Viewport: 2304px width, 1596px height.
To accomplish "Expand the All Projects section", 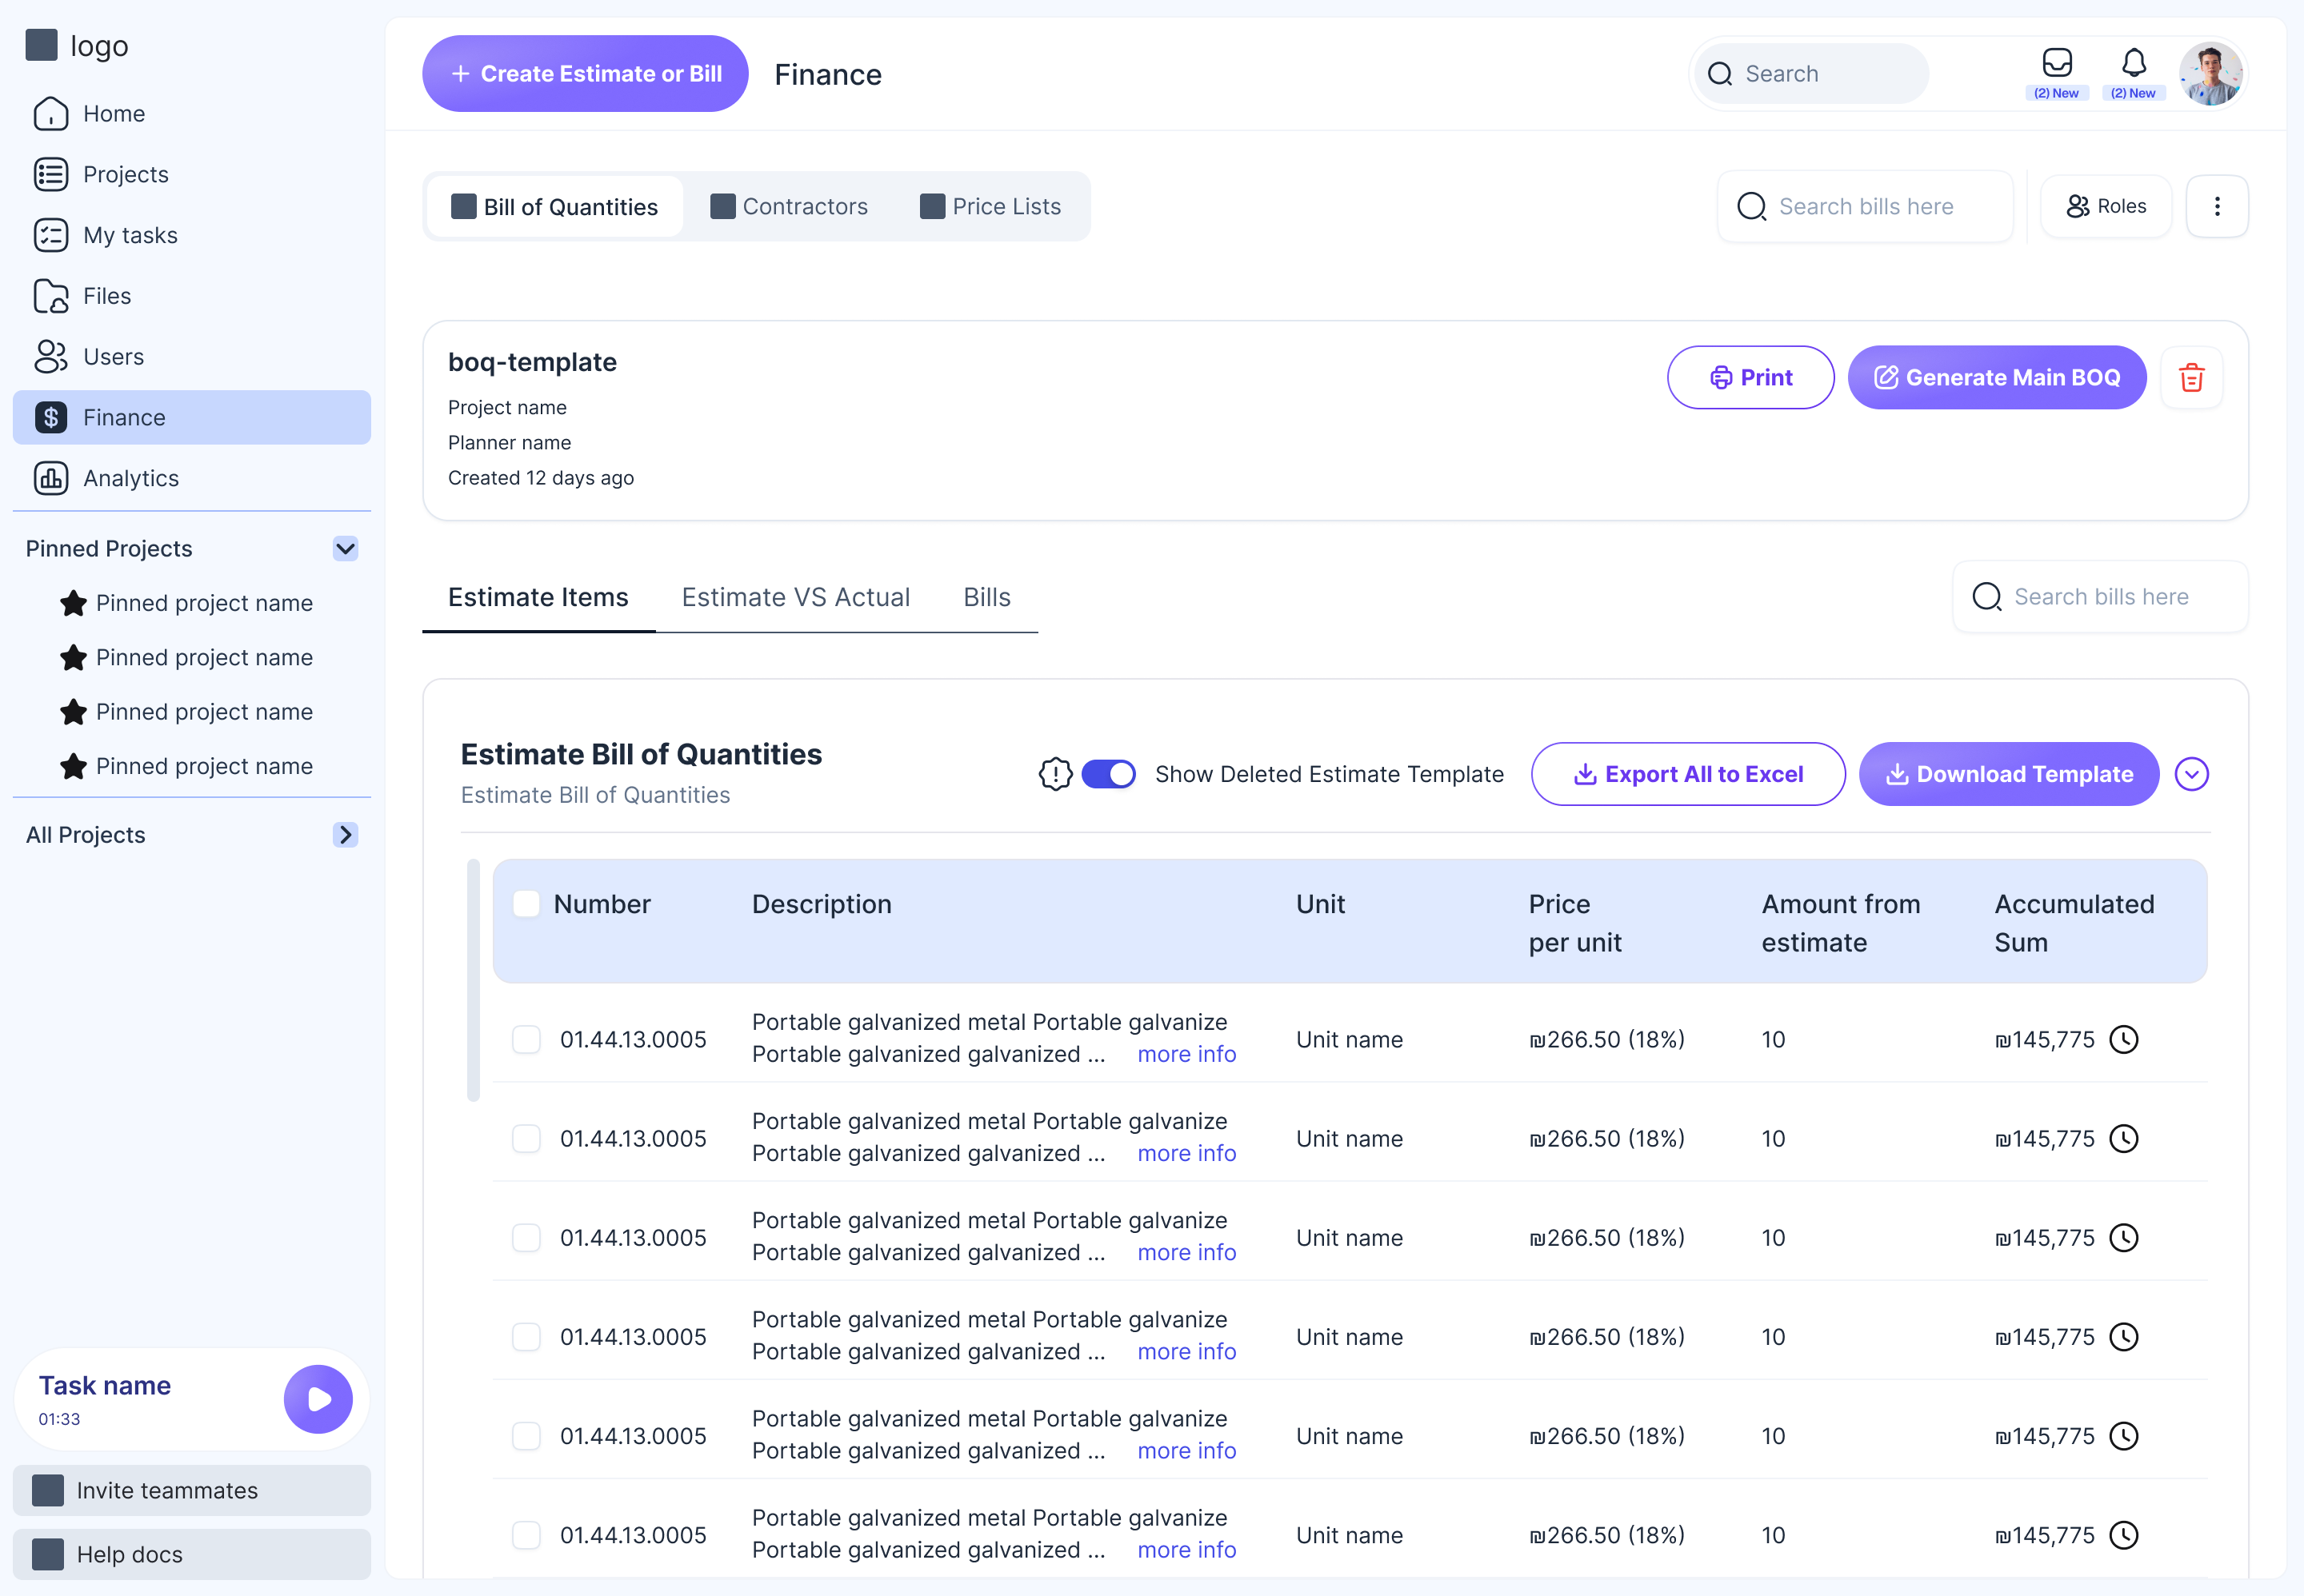I will 345,835.
